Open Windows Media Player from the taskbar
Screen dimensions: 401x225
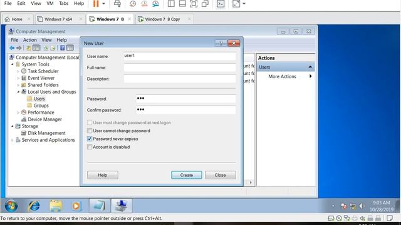[76, 206]
